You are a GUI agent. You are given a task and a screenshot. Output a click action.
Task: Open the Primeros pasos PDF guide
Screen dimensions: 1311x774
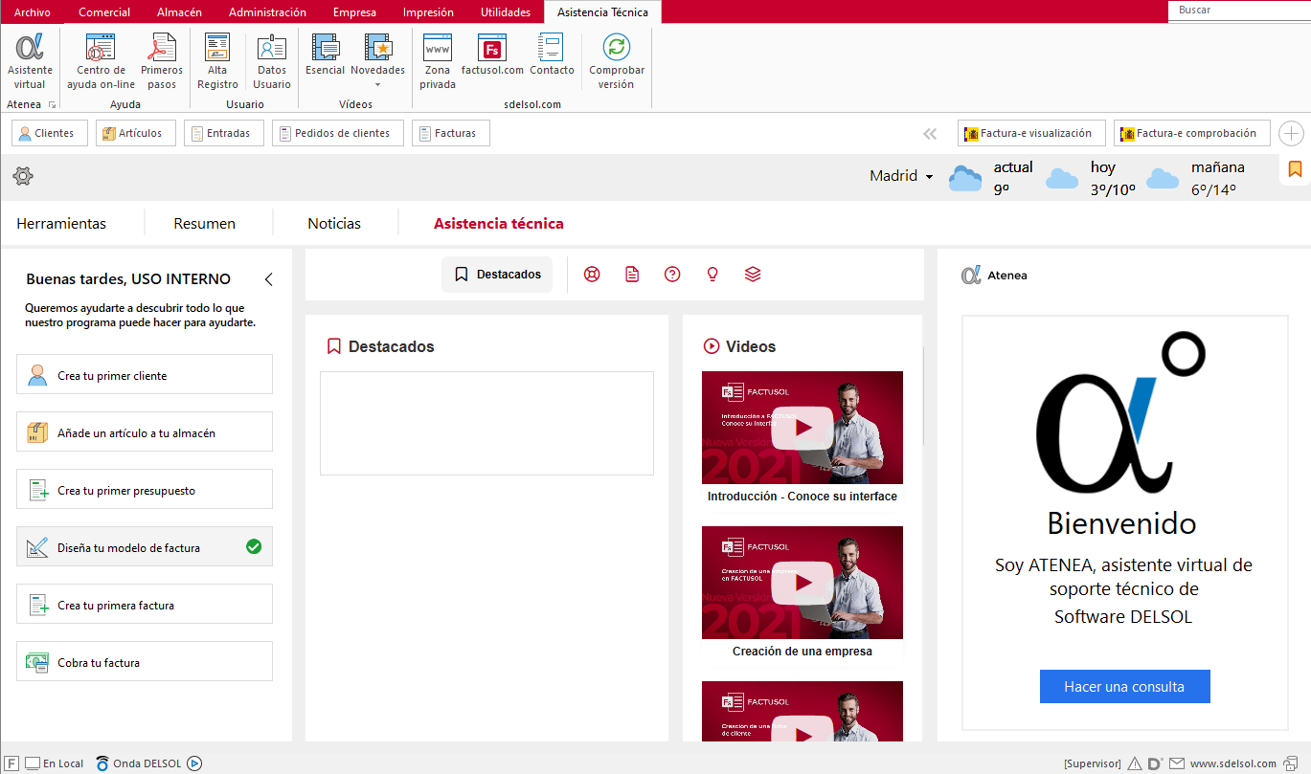162,61
